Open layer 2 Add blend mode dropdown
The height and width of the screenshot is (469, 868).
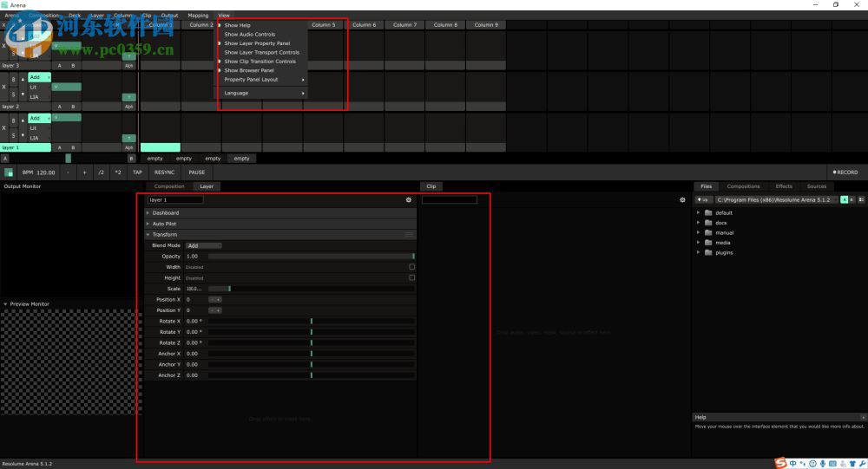[39, 77]
